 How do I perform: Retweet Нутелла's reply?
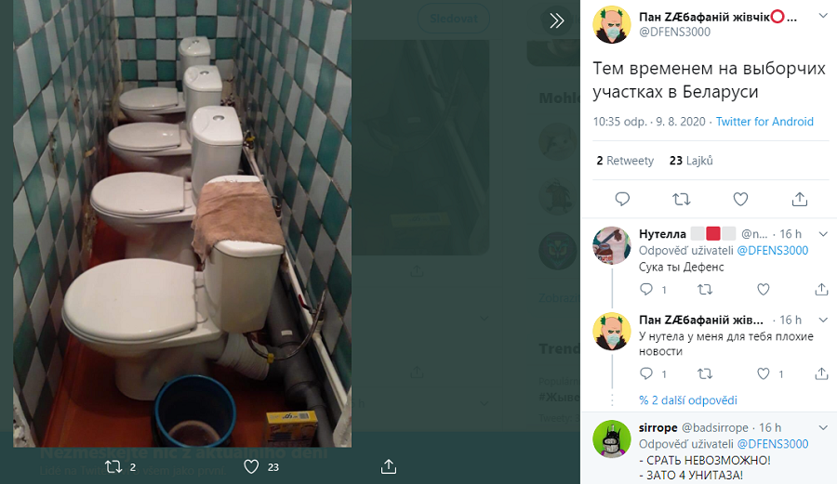point(705,290)
